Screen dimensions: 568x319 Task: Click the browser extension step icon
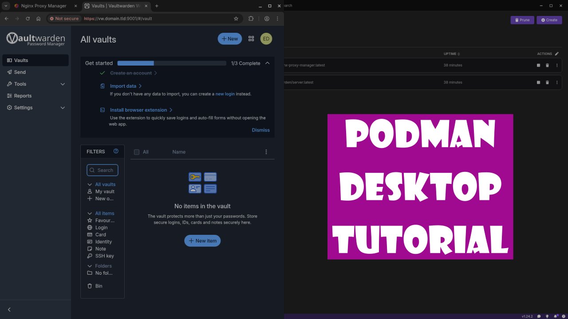coord(103,110)
